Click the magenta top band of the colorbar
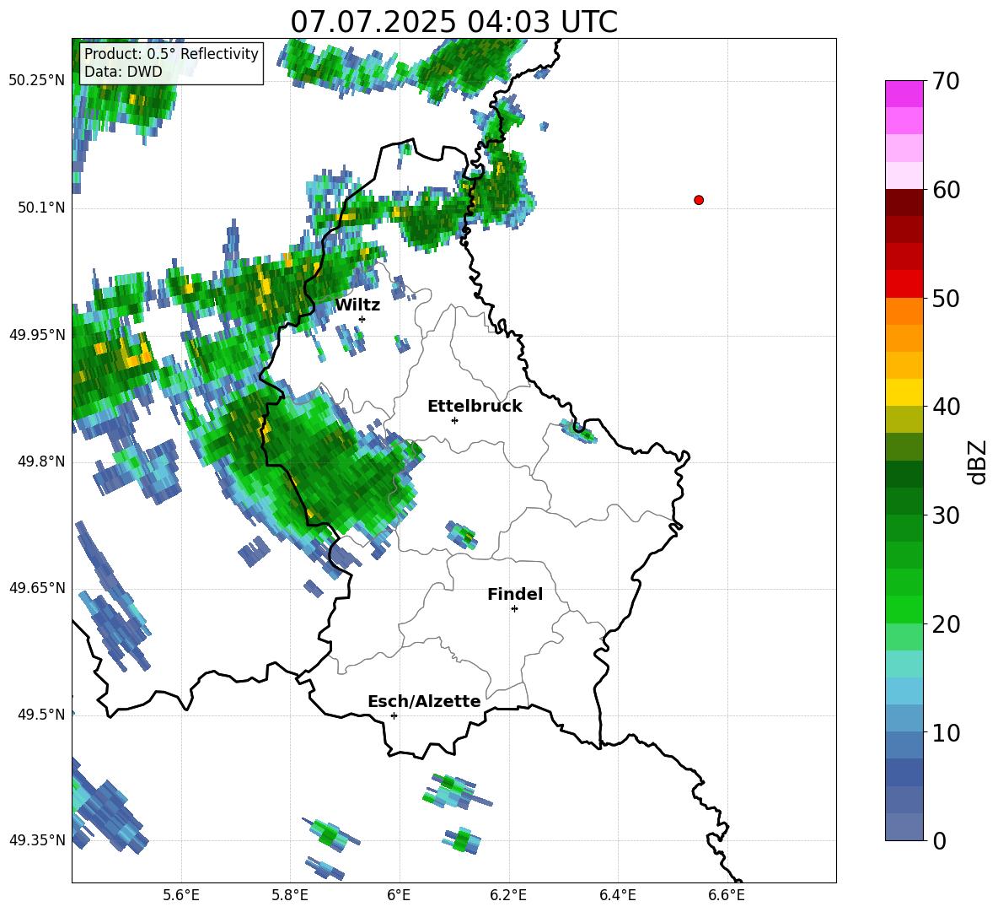The height and width of the screenshot is (912, 998). 904,94
